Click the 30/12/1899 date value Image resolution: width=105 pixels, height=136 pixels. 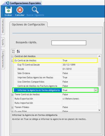pos(69,65)
